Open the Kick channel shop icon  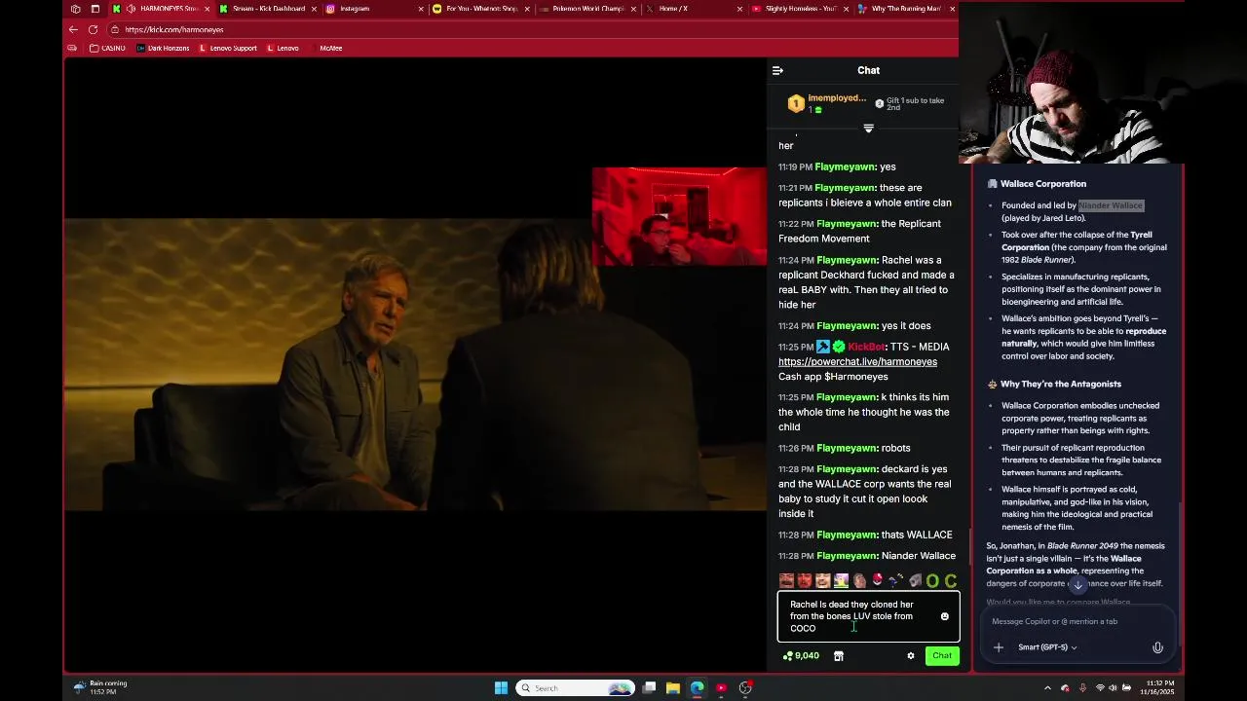click(838, 656)
